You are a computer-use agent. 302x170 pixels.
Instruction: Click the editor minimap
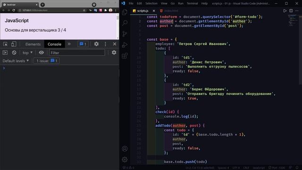(293, 20)
